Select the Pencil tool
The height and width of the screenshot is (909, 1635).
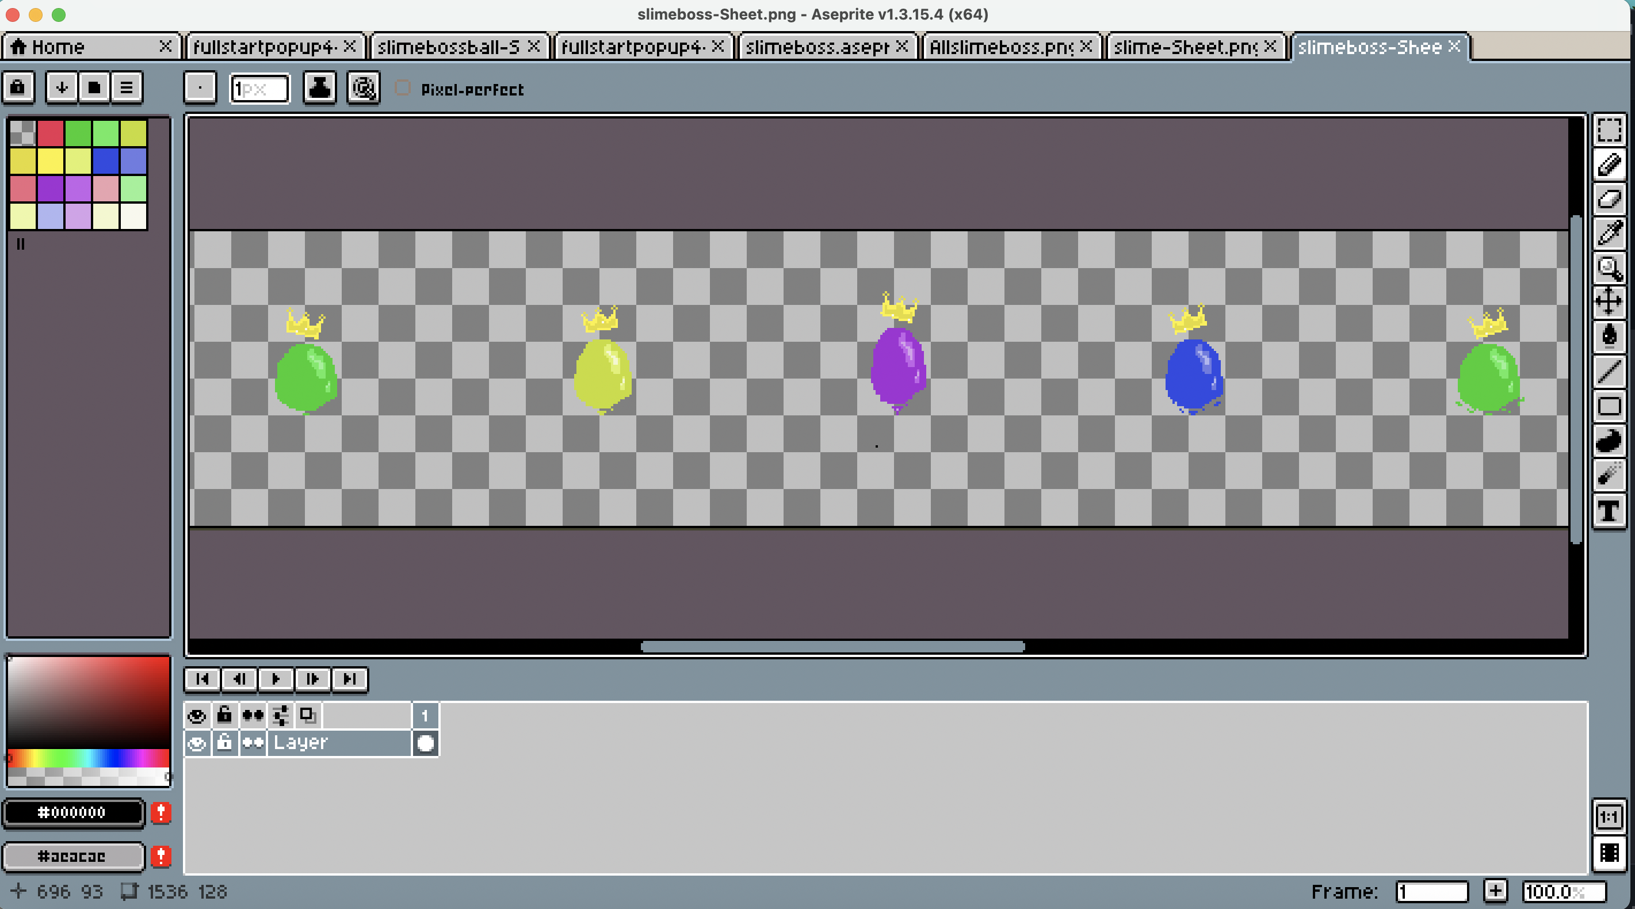click(1609, 165)
